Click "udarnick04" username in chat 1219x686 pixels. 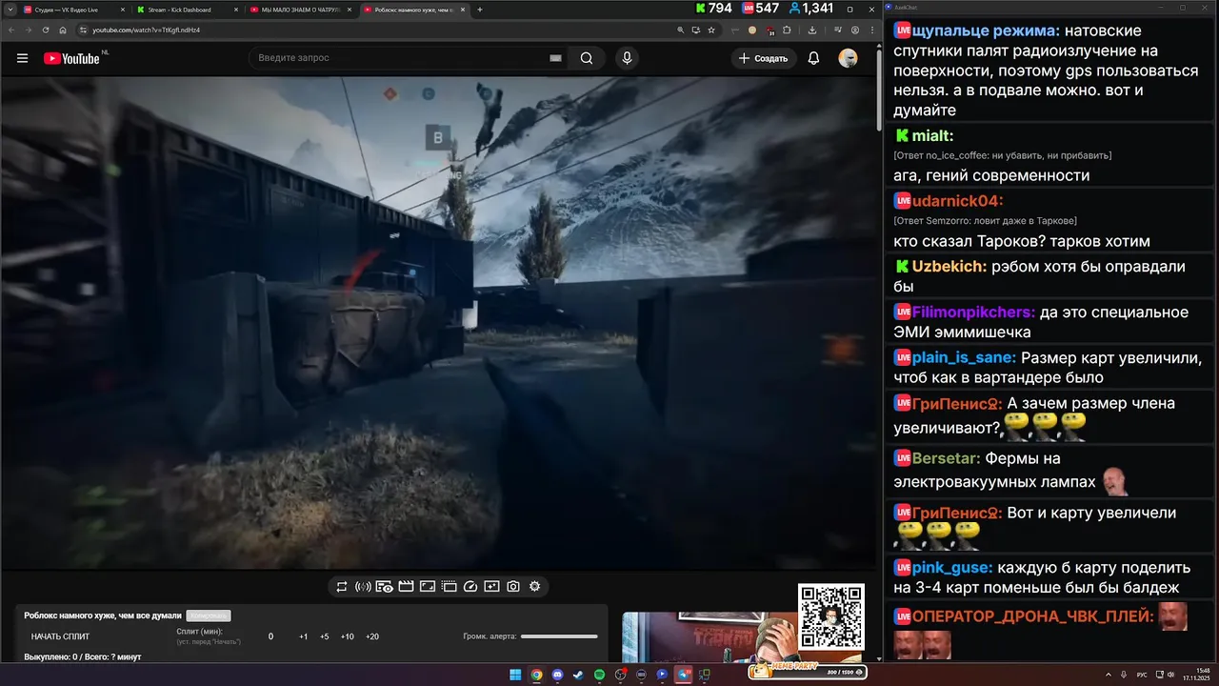[x=957, y=201]
